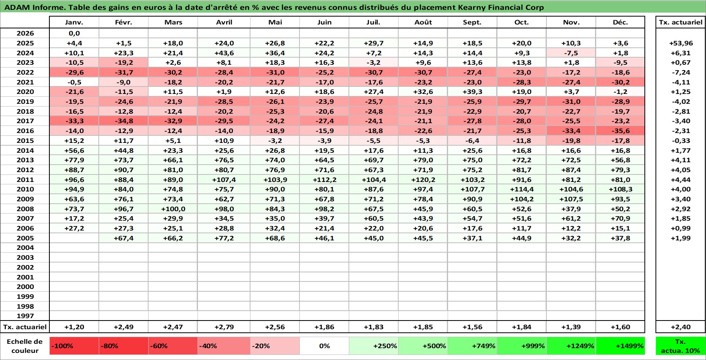
Task: Select the +112,2 cell for June 2011
Action: (x=324, y=180)
